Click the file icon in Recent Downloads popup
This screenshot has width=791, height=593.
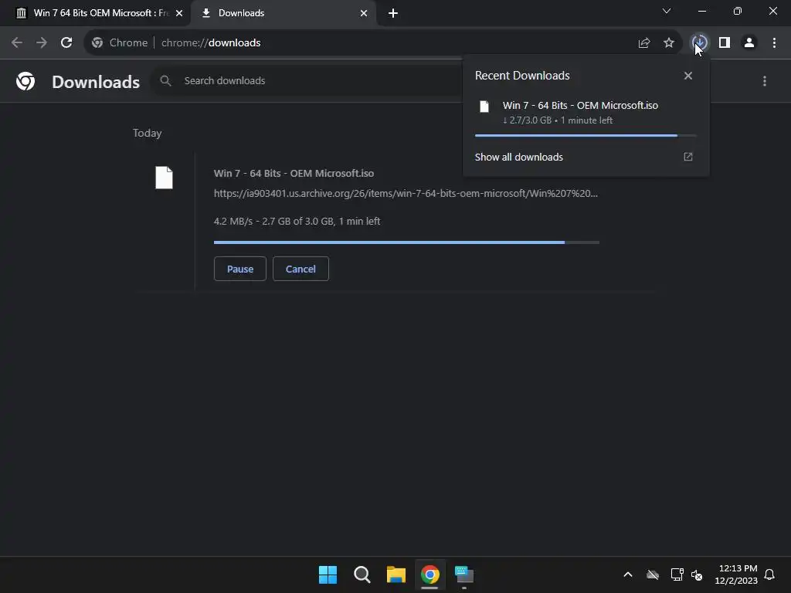(x=484, y=107)
